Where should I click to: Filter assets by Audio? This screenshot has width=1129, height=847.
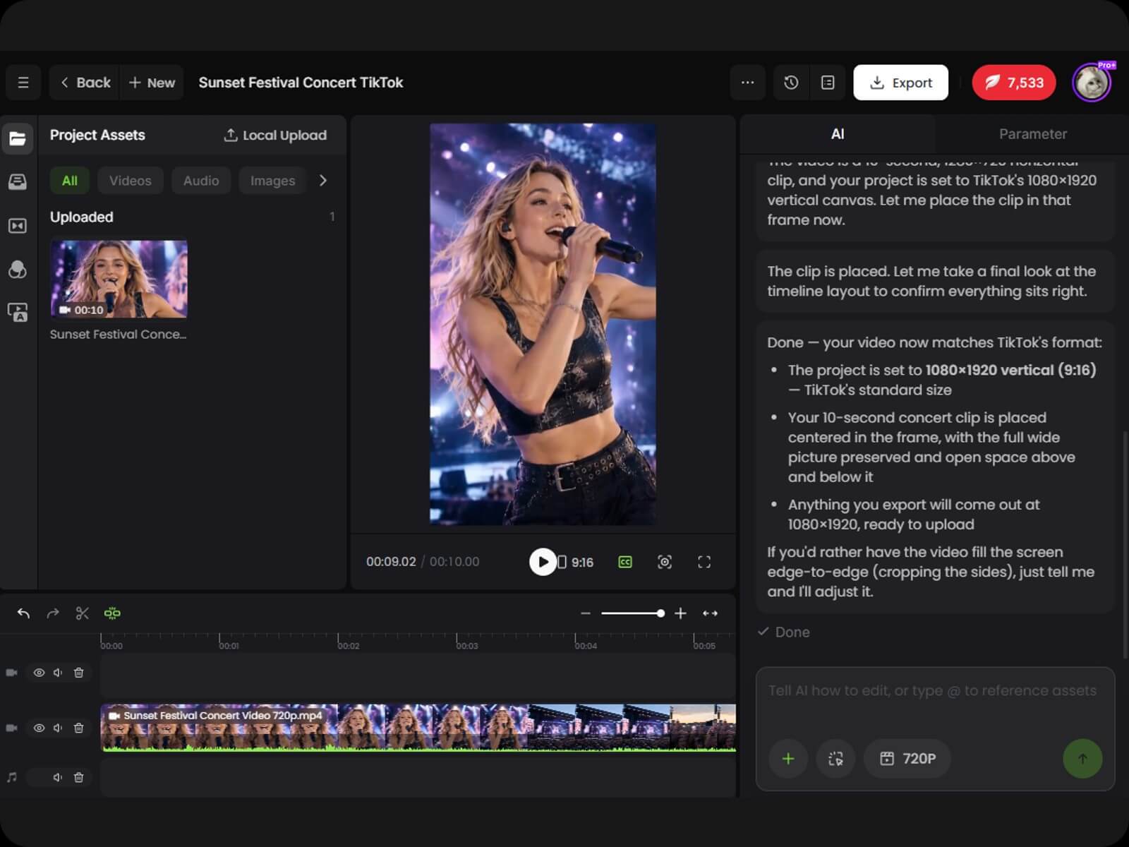tap(201, 181)
